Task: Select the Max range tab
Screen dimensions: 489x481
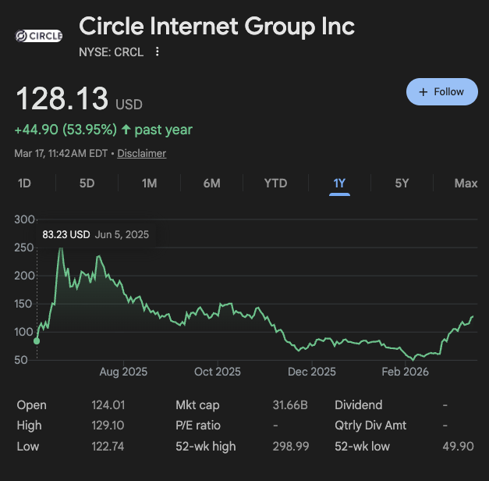Action: pos(466,183)
